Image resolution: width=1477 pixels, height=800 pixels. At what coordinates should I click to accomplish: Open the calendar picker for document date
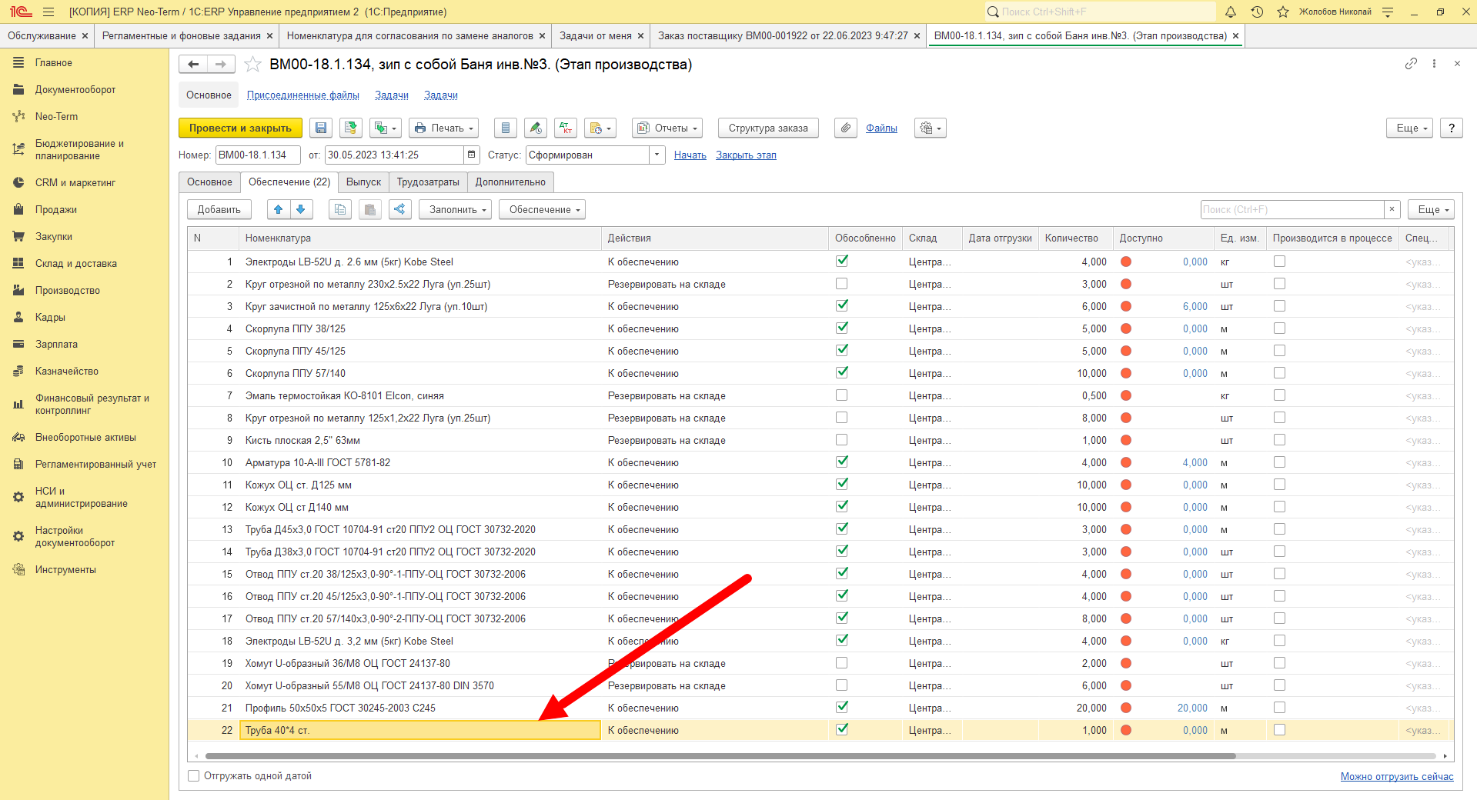click(472, 155)
